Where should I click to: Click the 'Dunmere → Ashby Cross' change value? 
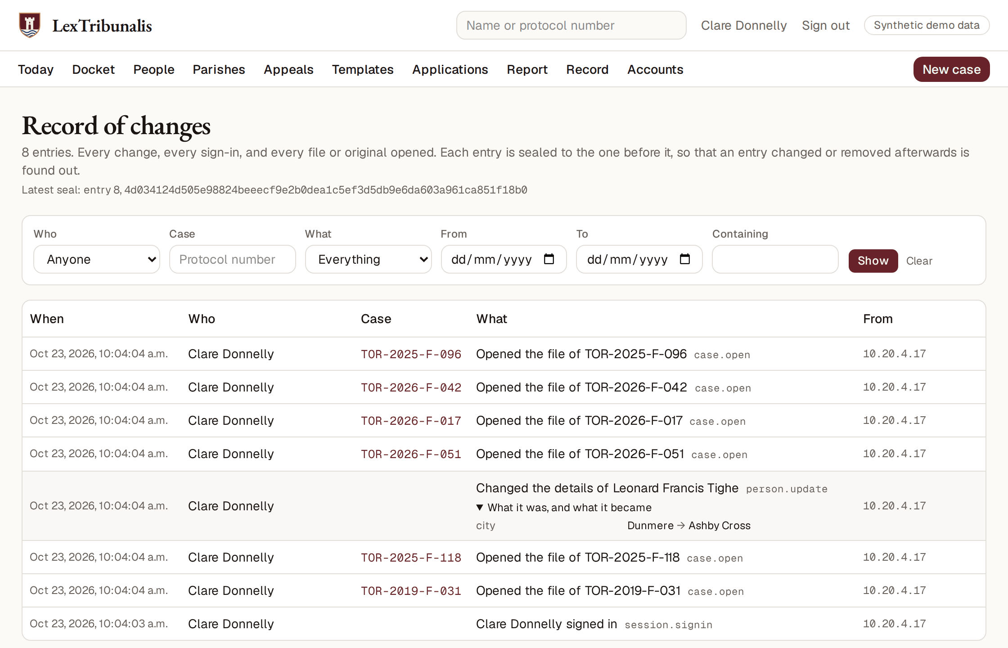tap(689, 526)
